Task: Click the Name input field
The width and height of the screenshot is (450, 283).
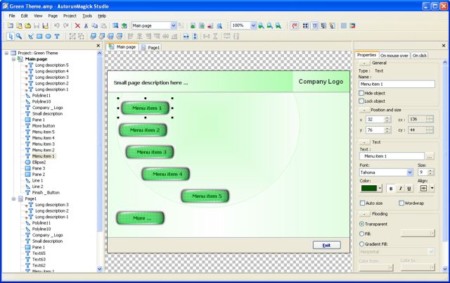Action: pyautogui.click(x=397, y=84)
